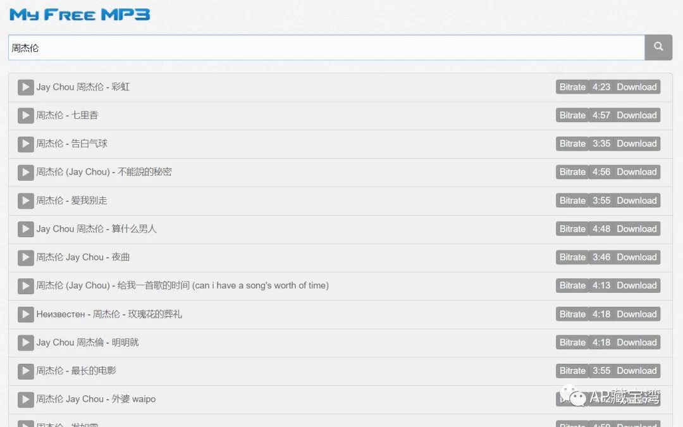Show bitrate for 不能說的秘密
Screen dimensions: 683x427
[572, 171]
